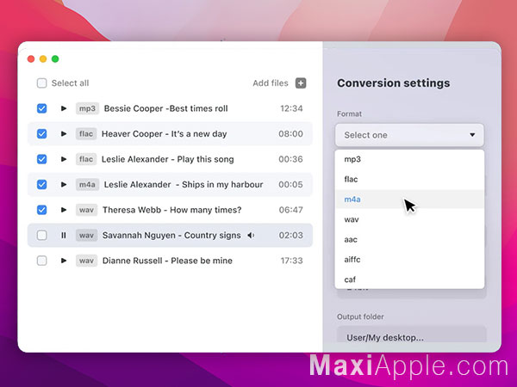Click m4a badge on Ships in my harbour row

coord(87,184)
